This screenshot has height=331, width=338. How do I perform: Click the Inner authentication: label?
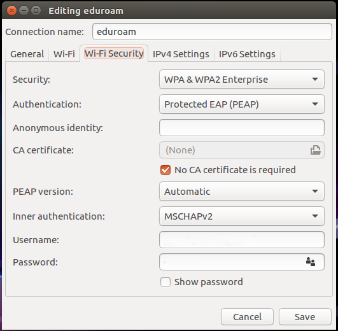point(59,216)
